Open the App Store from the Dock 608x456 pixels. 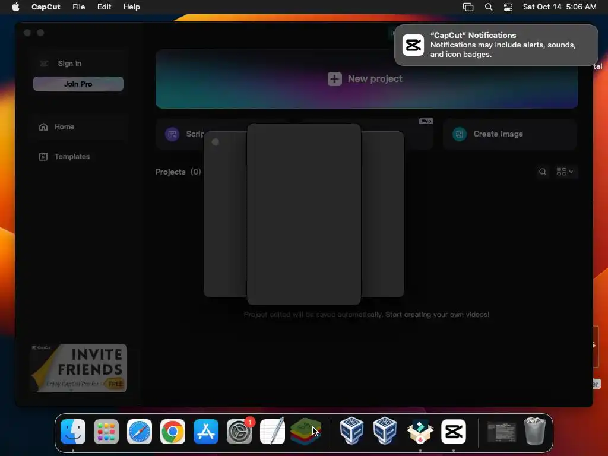pyautogui.click(x=206, y=432)
